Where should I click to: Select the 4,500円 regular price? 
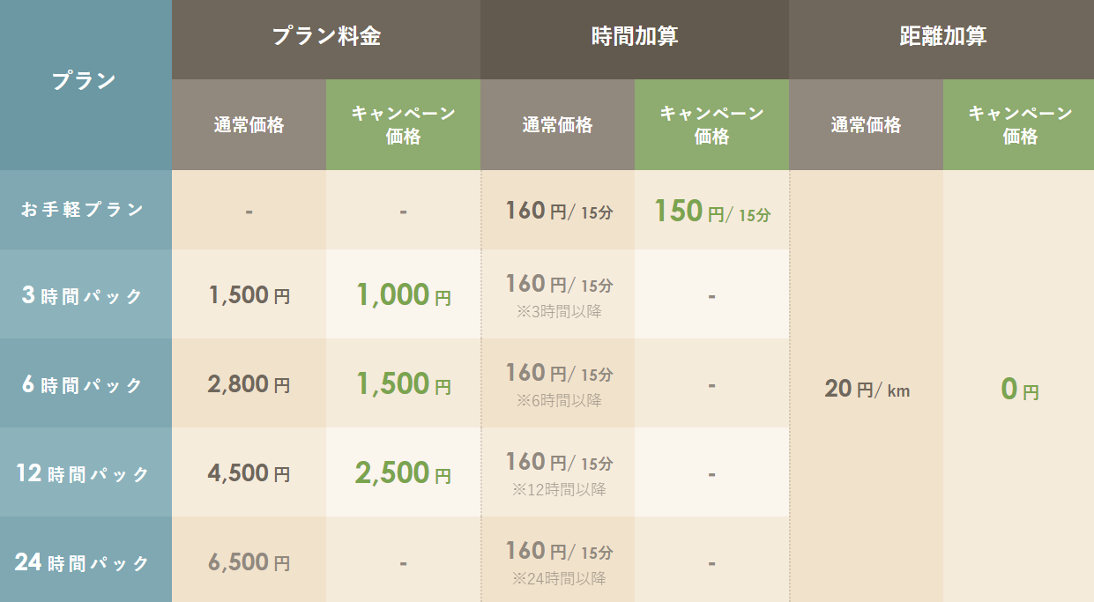249,473
